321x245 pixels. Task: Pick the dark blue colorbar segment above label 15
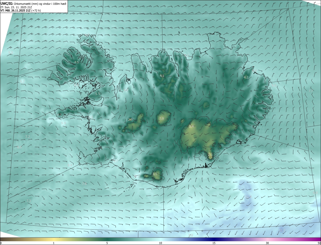214,239
